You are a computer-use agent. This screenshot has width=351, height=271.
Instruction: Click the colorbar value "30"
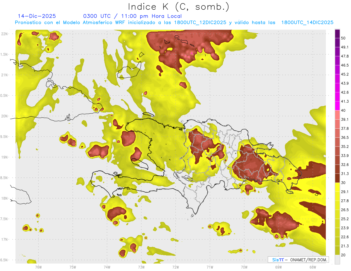click(343, 183)
